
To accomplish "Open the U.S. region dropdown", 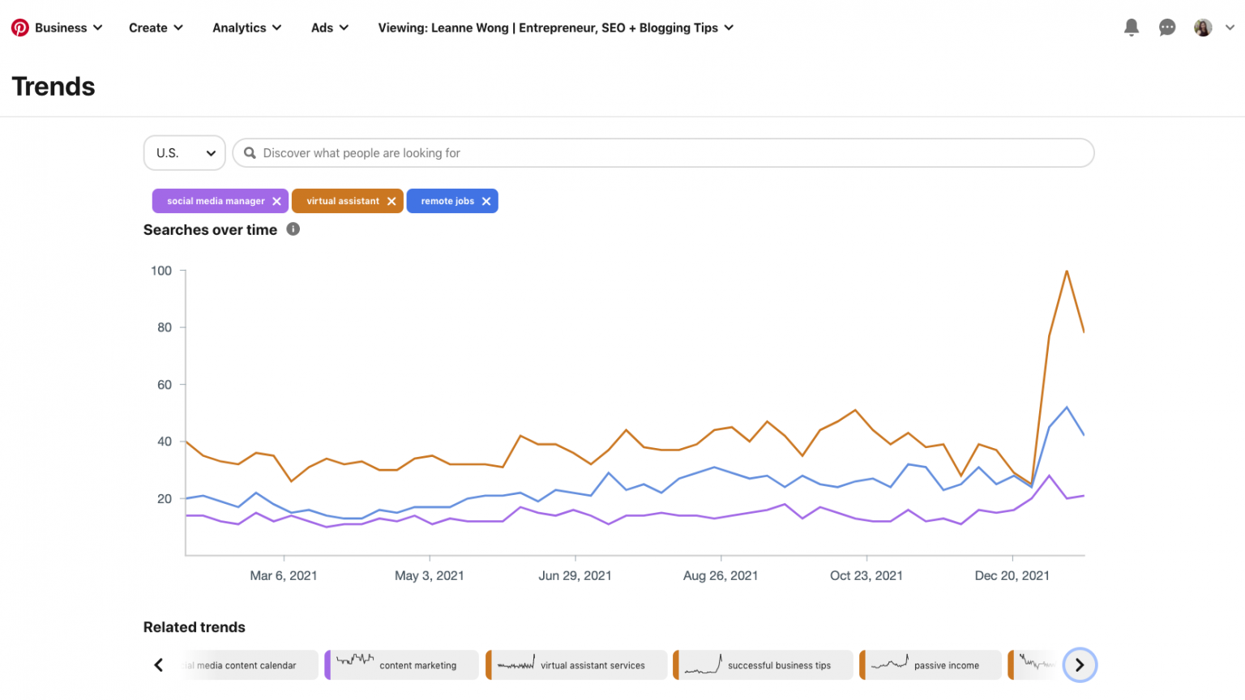I will (184, 152).
